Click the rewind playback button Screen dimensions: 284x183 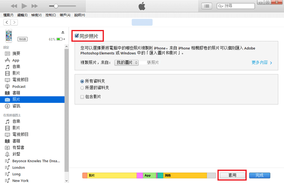(x=14, y=6)
